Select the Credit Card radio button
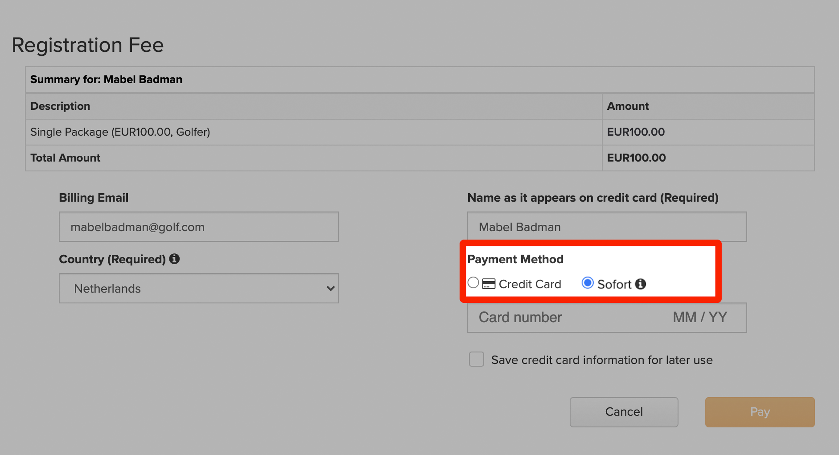 473,283
